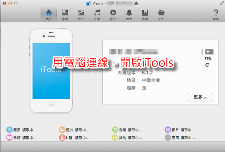Click the 79% battery percentage text
This screenshot has width=225, height=152.
(208, 58)
